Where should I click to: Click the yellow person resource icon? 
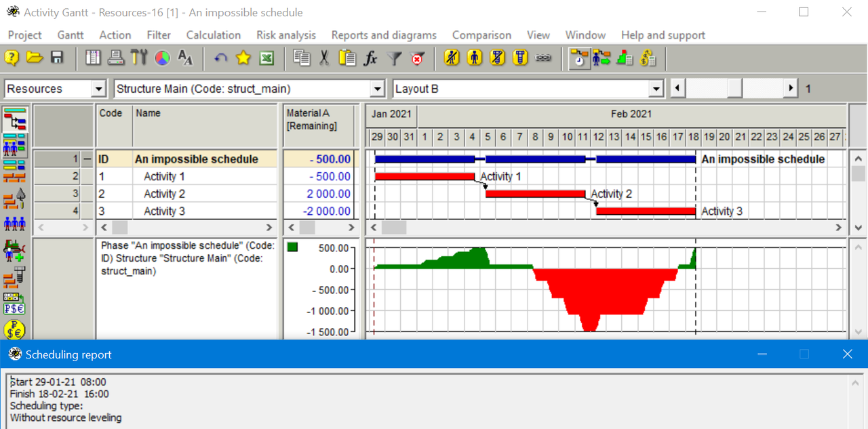[x=475, y=58]
